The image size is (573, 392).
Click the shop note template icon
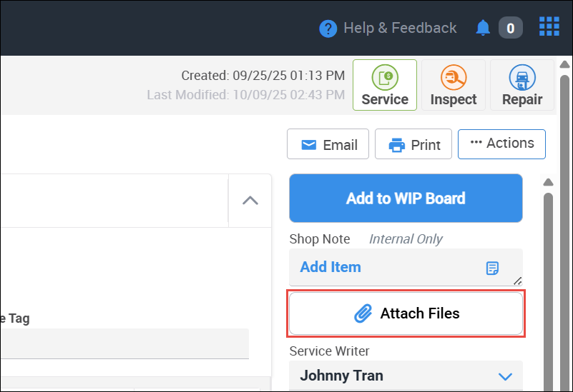(x=492, y=268)
